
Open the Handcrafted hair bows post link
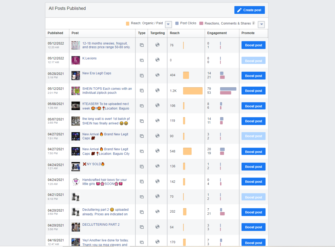(105, 182)
